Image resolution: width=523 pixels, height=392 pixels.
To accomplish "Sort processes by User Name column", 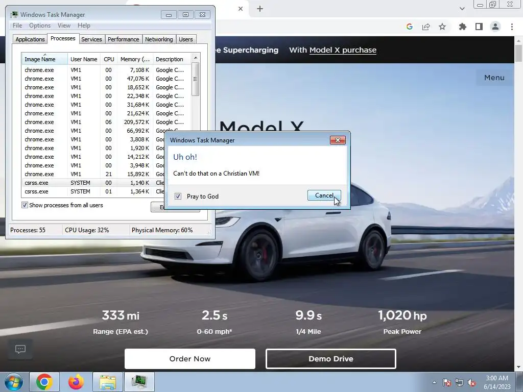I will point(84,59).
